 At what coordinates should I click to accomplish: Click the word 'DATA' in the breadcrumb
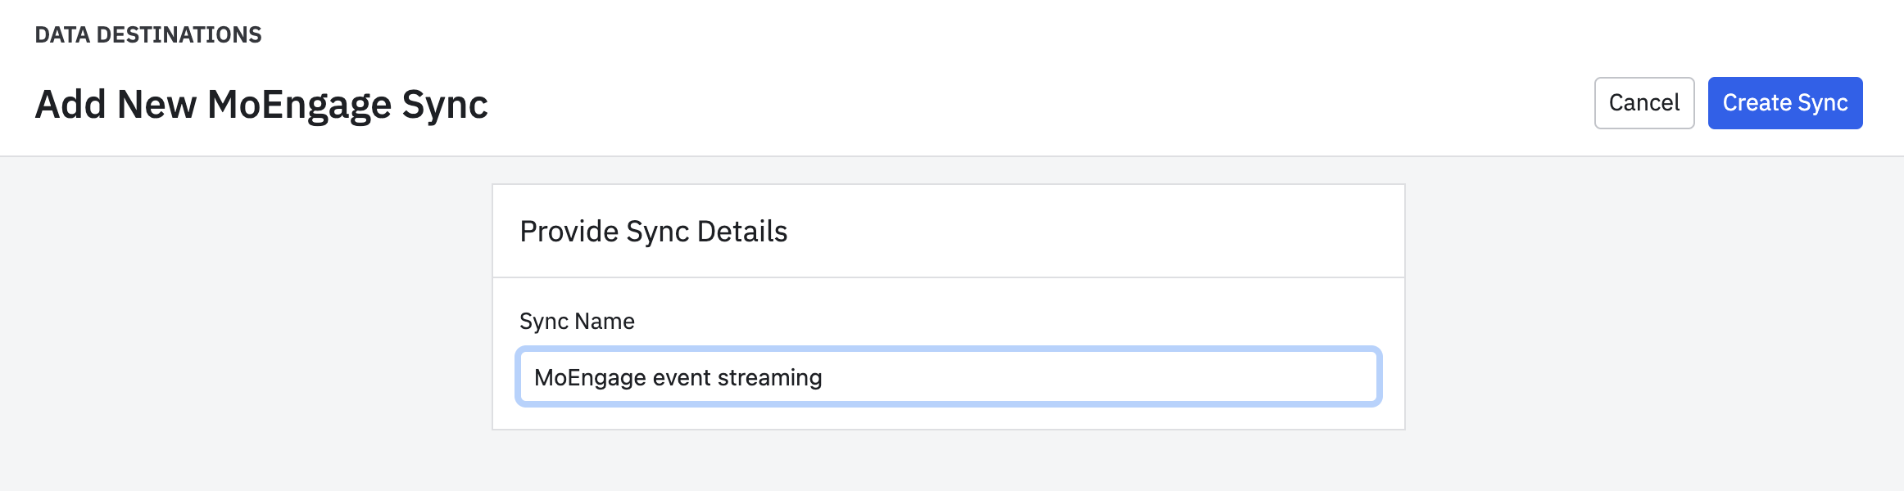click(x=62, y=35)
